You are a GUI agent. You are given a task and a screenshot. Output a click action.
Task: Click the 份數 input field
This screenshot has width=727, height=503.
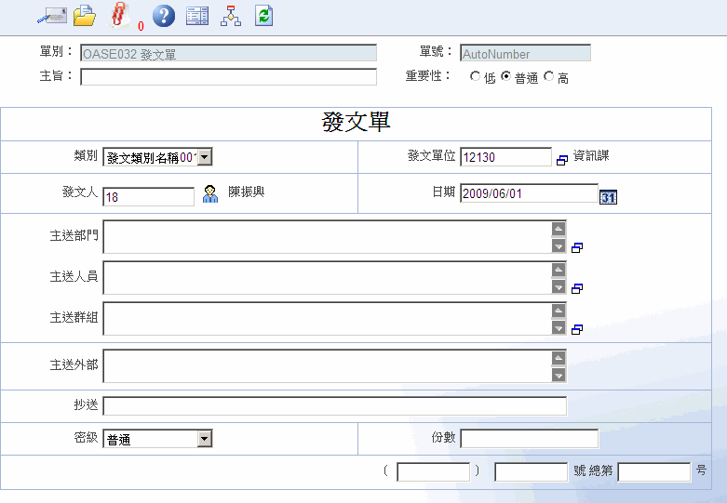[x=529, y=439]
